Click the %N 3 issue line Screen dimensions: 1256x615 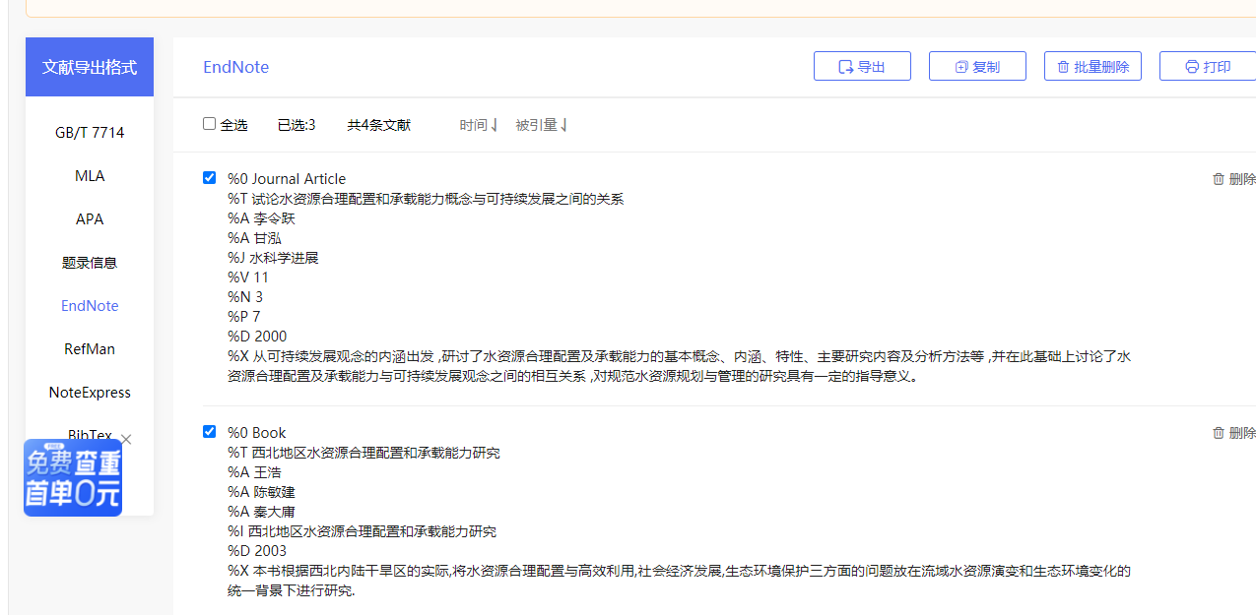(245, 297)
